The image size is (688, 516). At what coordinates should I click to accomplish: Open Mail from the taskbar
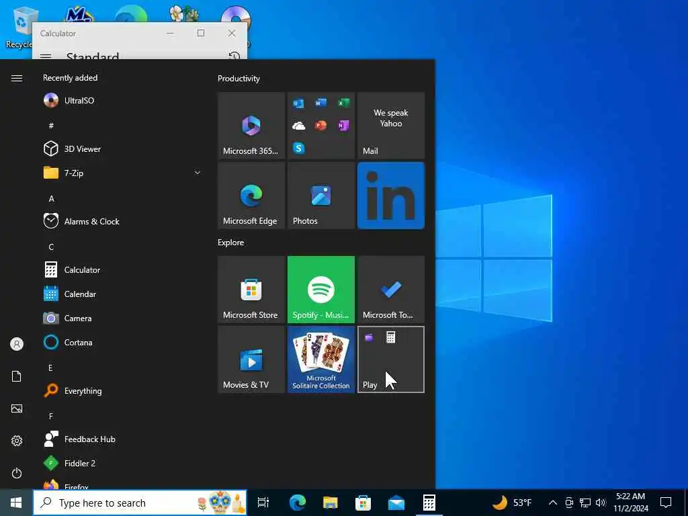pyautogui.click(x=396, y=503)
